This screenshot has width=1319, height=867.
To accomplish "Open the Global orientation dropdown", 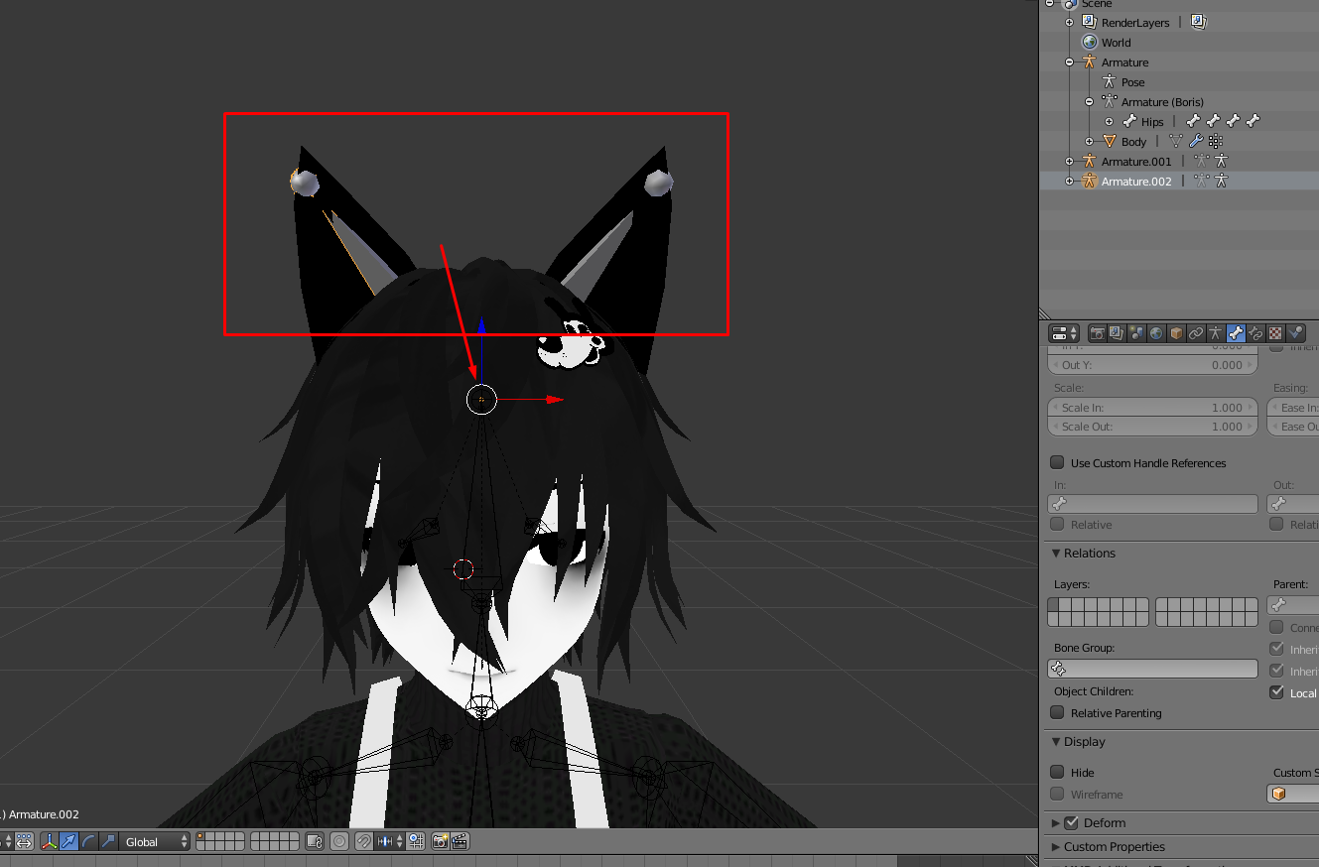I will pyautogui.click(x=156, y=841).
